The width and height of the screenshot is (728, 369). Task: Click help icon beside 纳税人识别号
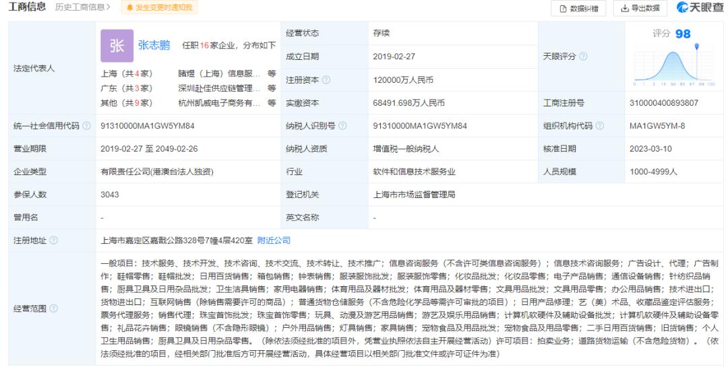[342, 126]
